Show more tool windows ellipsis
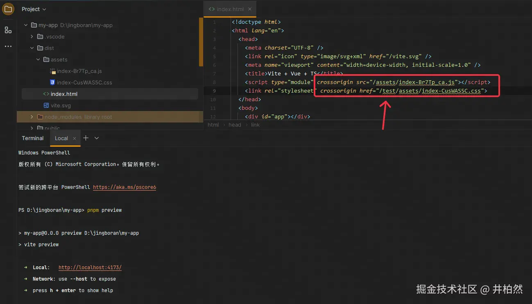Image resolution: width=532 pixels, height=304 pixels. [8, 46]
